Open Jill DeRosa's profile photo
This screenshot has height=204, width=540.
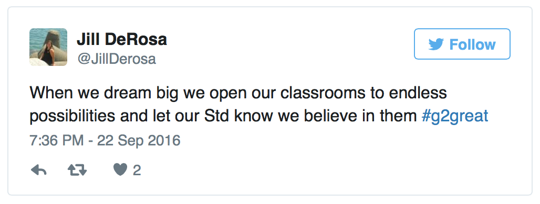(x=48, y=47)
